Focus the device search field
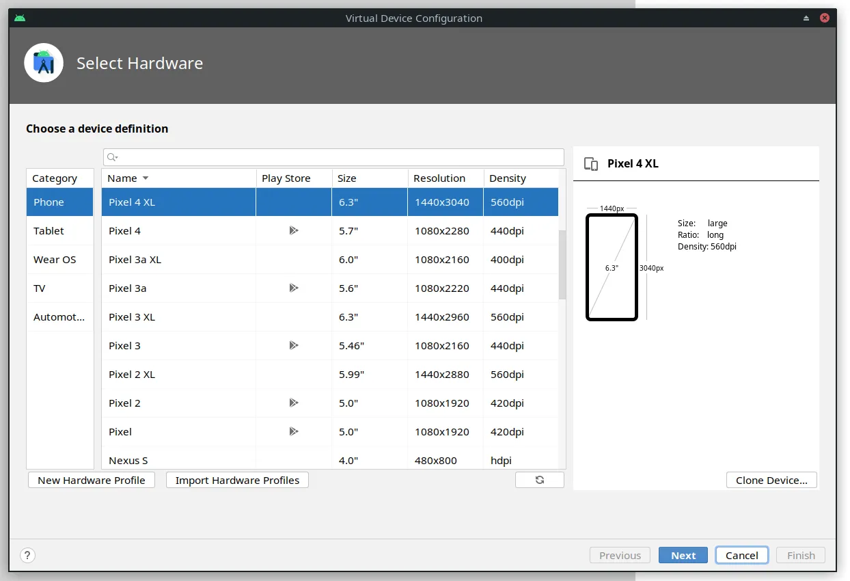The image size is (850, 581). pos(333,157)
